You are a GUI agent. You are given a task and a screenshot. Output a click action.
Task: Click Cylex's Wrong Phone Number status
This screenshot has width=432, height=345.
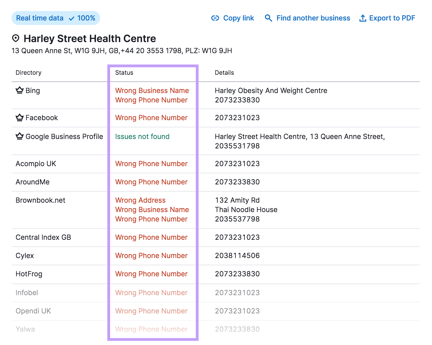[x=151, y=256]
